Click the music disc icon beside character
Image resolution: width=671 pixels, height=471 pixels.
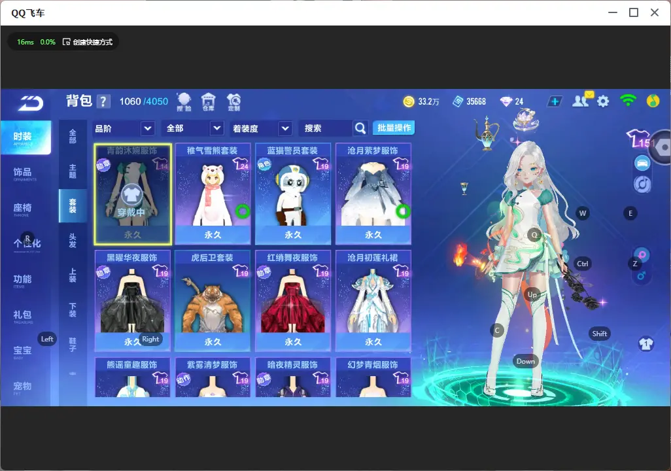(x=642, y=184)
